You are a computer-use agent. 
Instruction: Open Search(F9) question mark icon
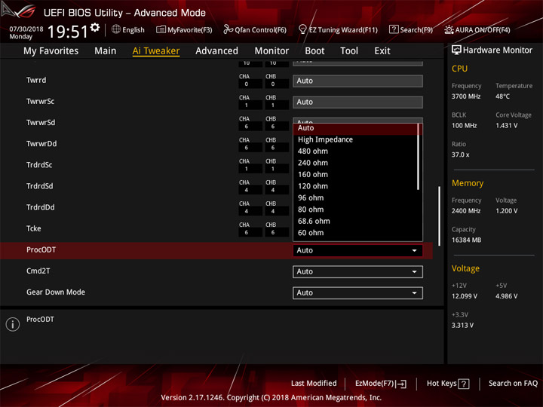click(x=394, y=29)
